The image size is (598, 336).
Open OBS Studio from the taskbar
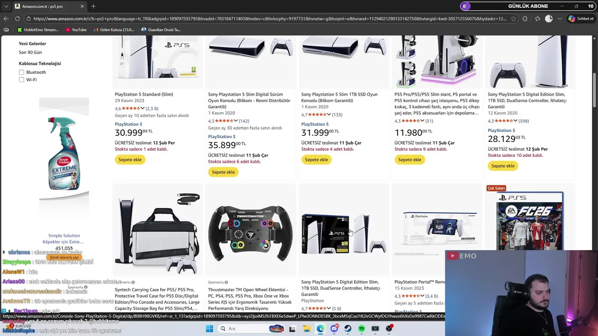coord(389,329)
